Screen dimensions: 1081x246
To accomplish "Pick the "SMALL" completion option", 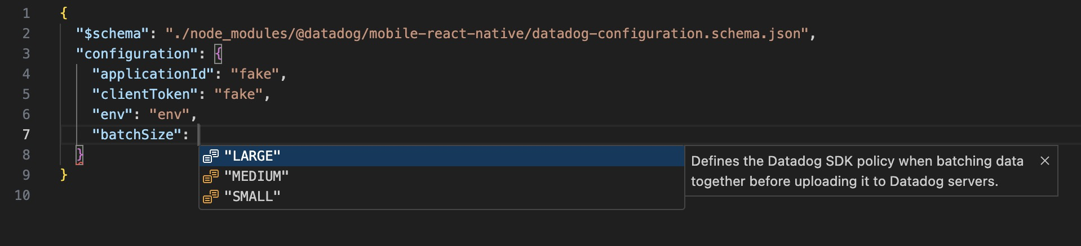I will (252, 197).
